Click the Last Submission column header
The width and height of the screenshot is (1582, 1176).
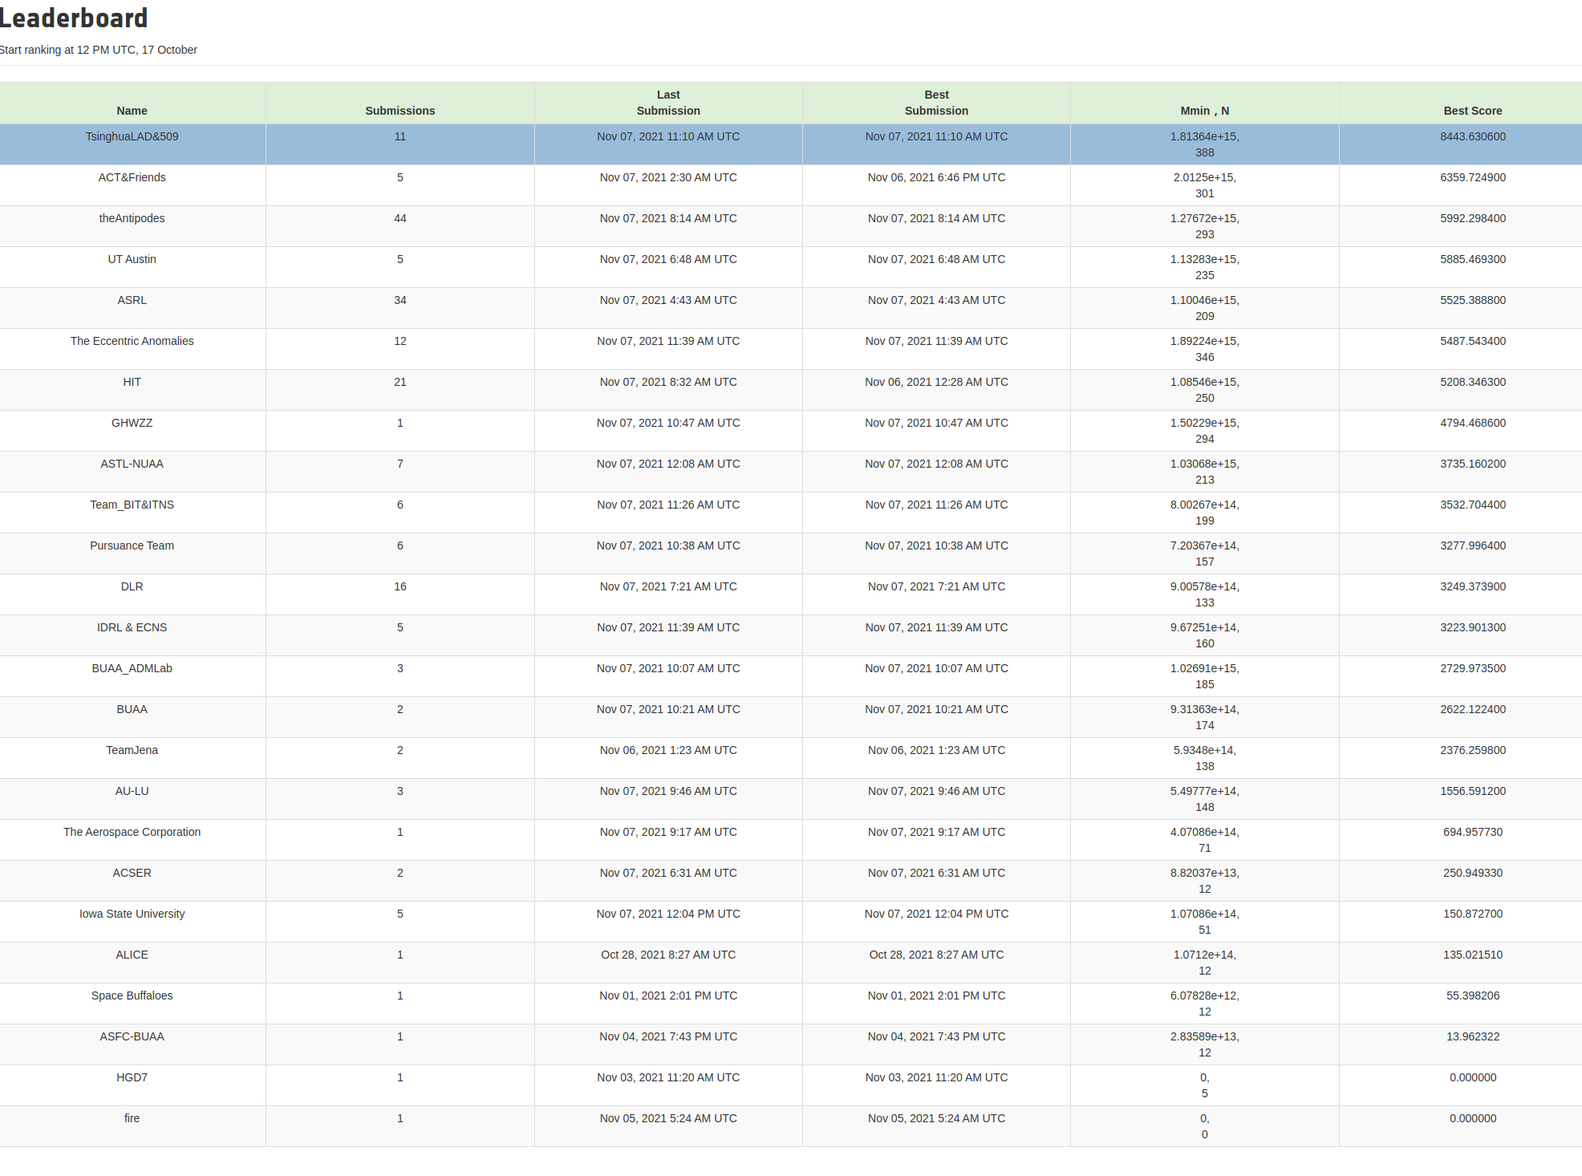pos(668,103)
